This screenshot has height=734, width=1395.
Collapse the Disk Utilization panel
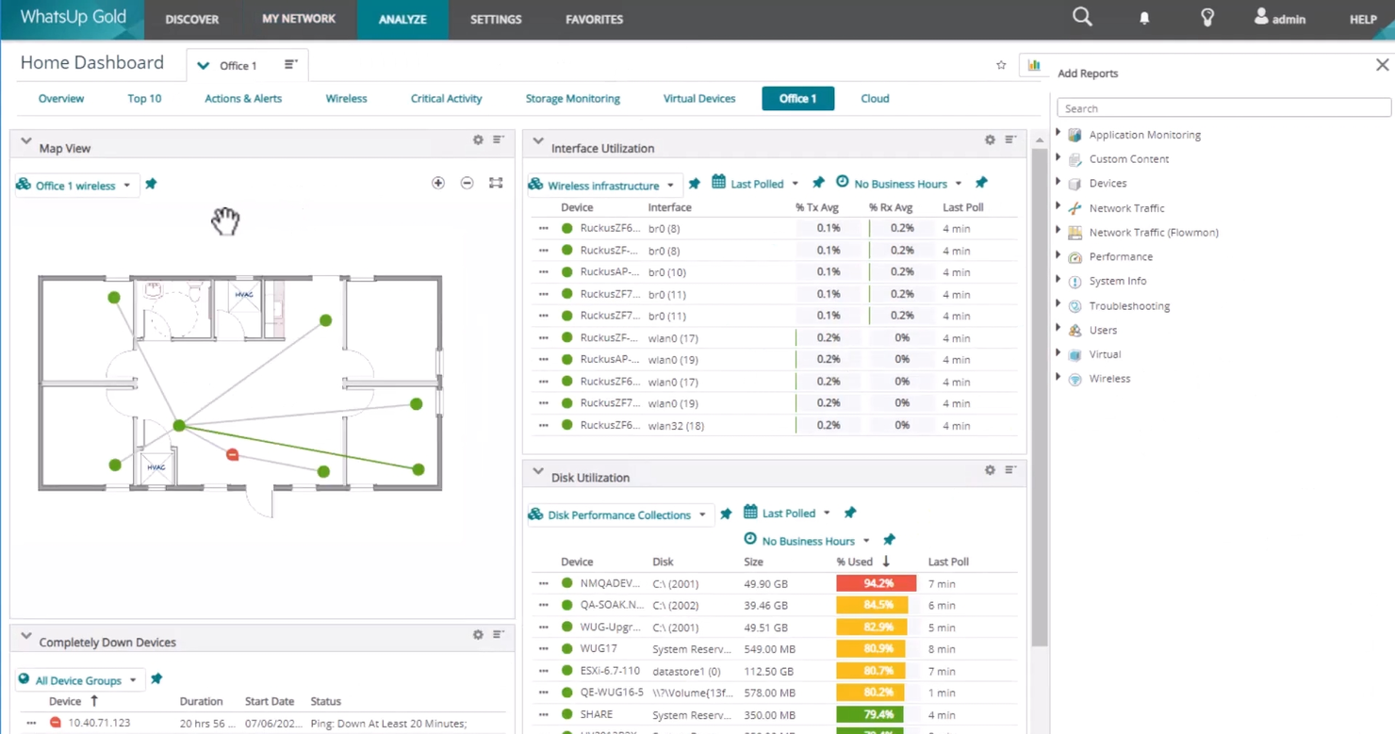[x=538, y=471]
